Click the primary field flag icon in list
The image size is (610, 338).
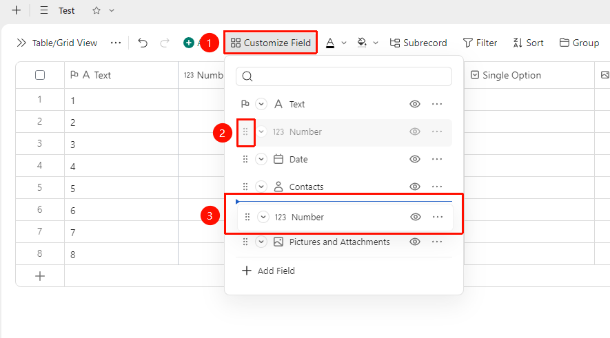tap(245, 104)
